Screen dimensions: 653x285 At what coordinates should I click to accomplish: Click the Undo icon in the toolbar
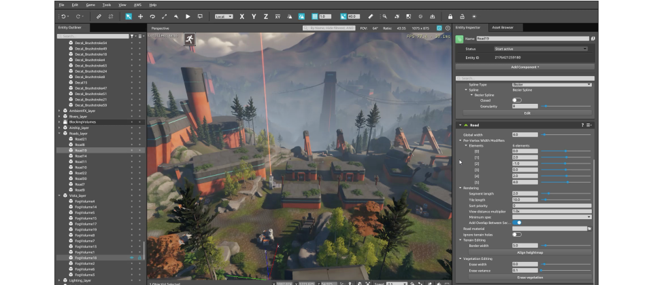pyautogui.click(x=63, y=16)
